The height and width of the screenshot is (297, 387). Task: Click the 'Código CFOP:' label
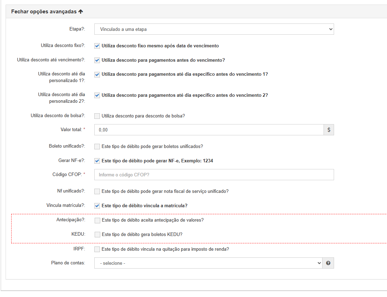(69, 175)
